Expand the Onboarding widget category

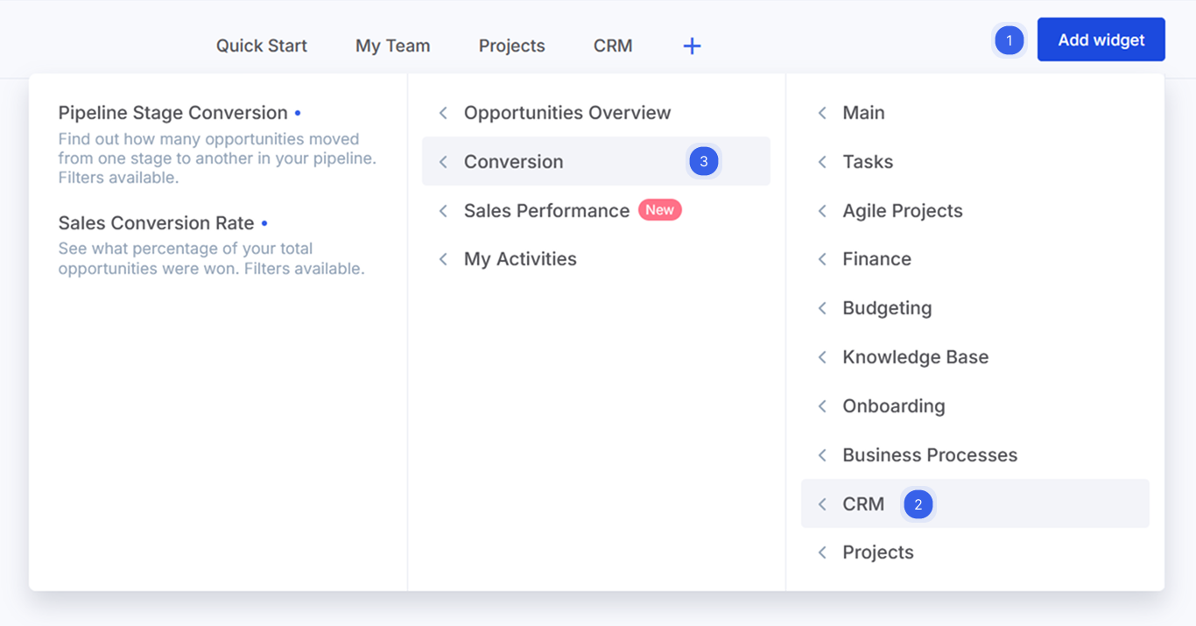coord(893,406)
